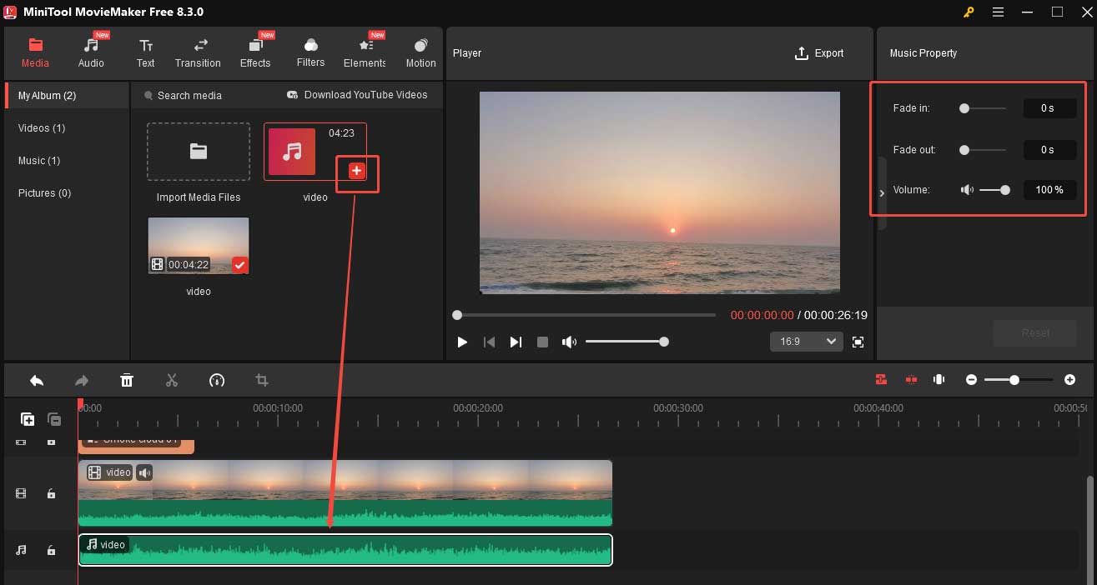The height and width of the screenshot is (585, 1097).
Task: Adjust the player volume slider
Action: (x=626, y=342)
